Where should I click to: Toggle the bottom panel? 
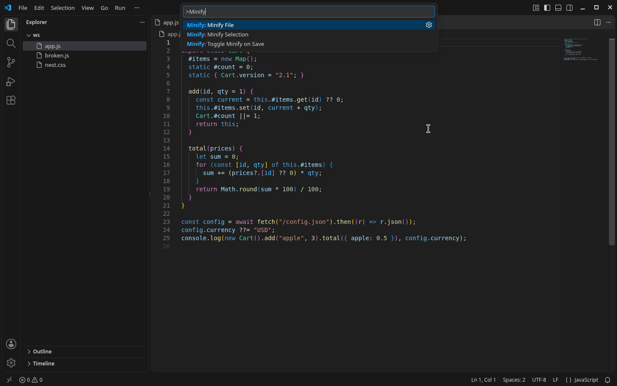tap(558, 8)
